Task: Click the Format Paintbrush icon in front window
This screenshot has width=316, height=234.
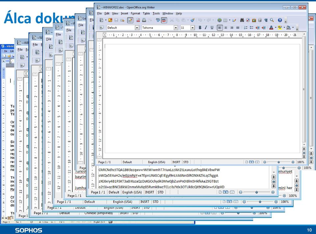Action: pyautogui.click(x=193, y=20)
